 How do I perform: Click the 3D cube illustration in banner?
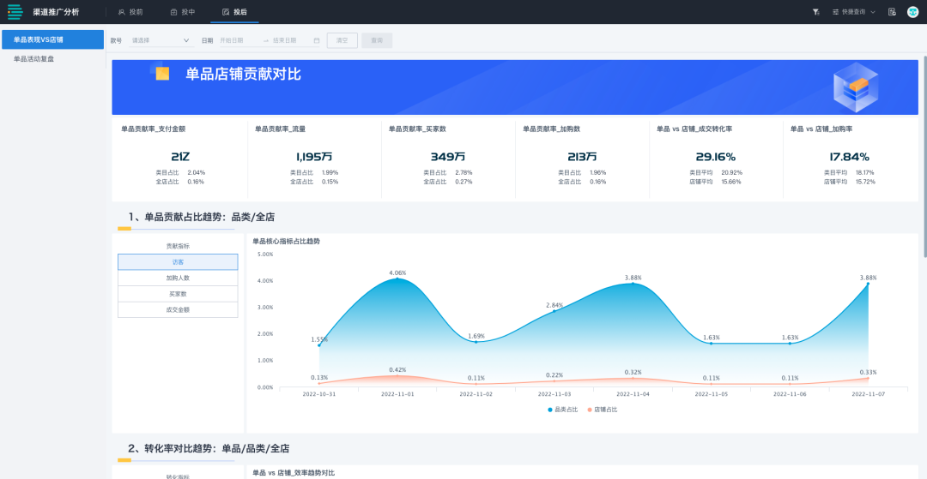click(x=856, y=87)
